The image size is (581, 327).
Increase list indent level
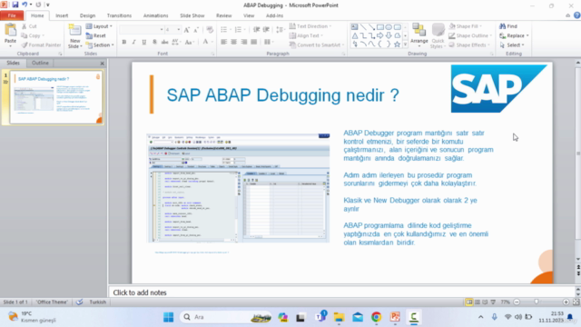(266, 30)
